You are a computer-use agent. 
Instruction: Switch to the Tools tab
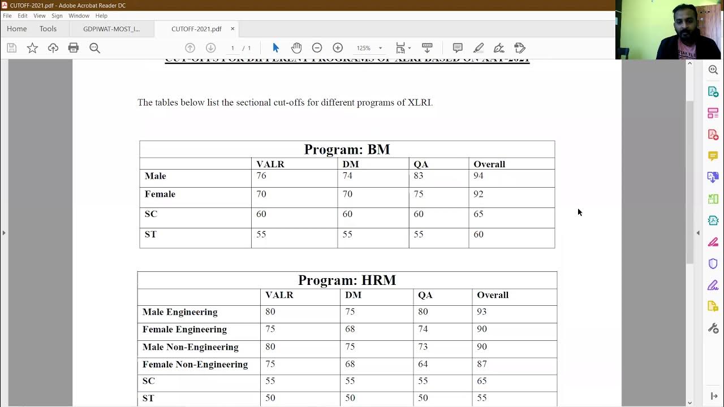[48, 29]
